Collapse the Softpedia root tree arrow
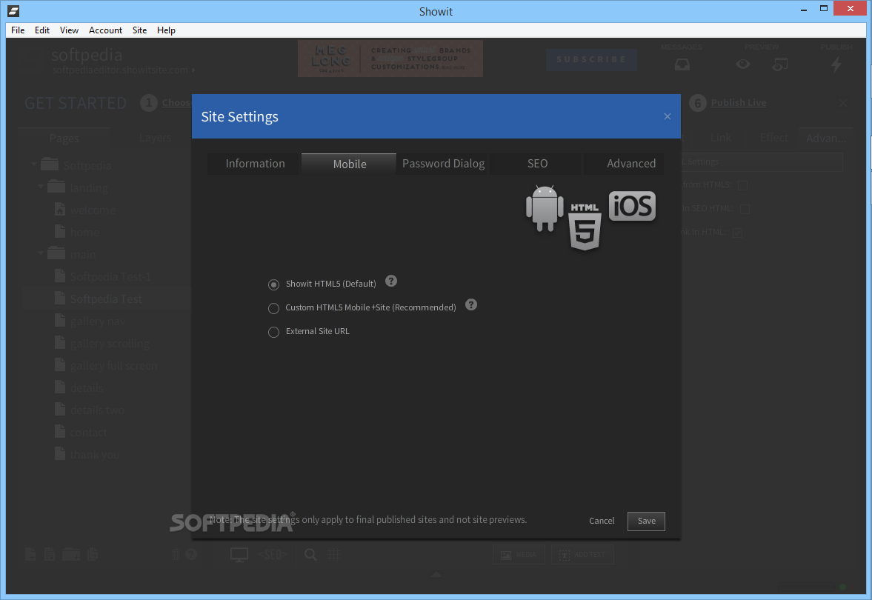 34,164
